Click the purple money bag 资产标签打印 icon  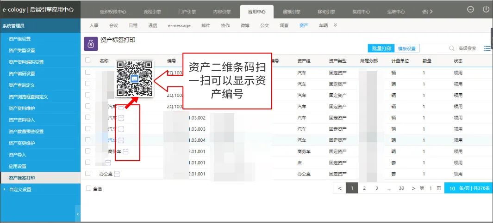click(91, 44)
